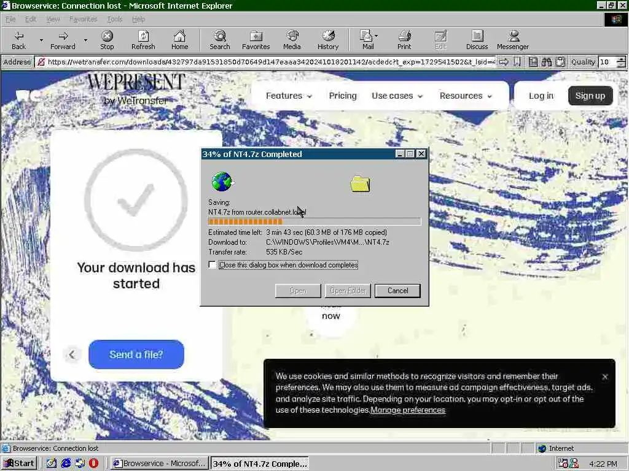
Task: Click the Manage preferences link
Action: [408, 410]
